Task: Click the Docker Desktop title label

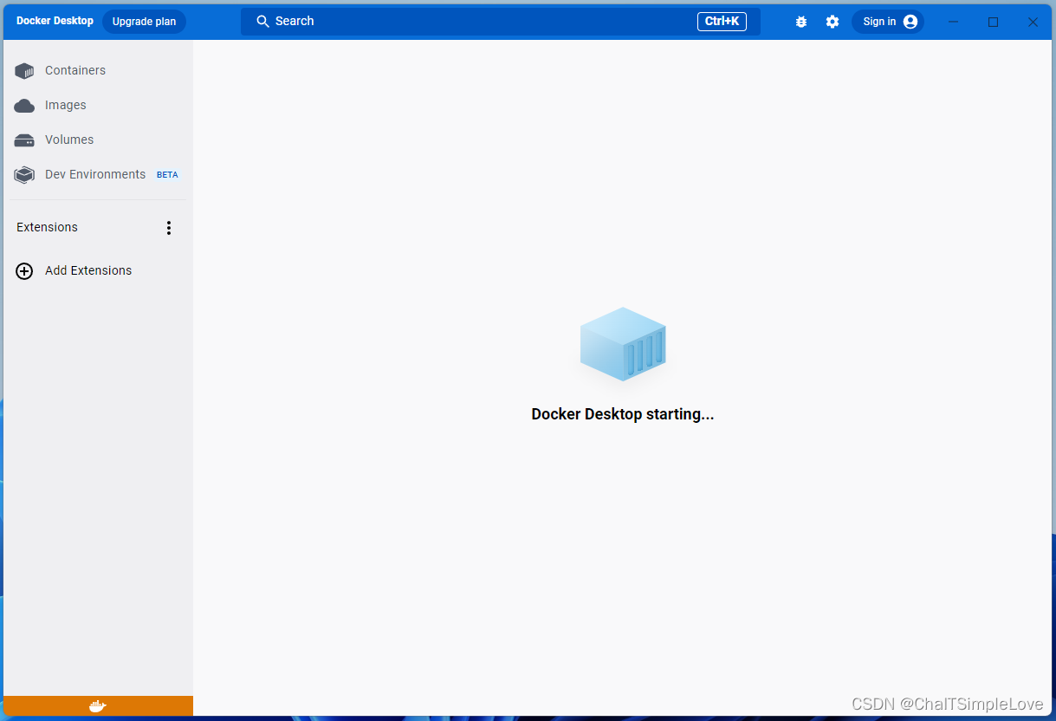Action: pos(55,20)
